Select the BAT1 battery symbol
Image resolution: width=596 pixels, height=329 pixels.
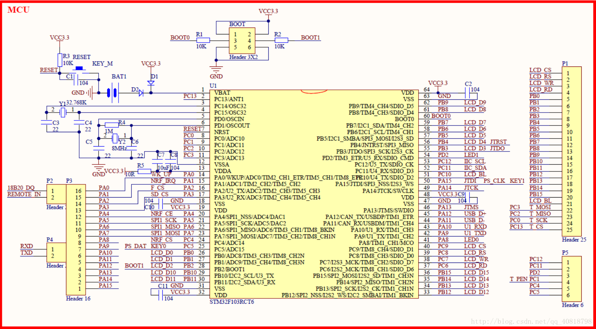(113, 93)
